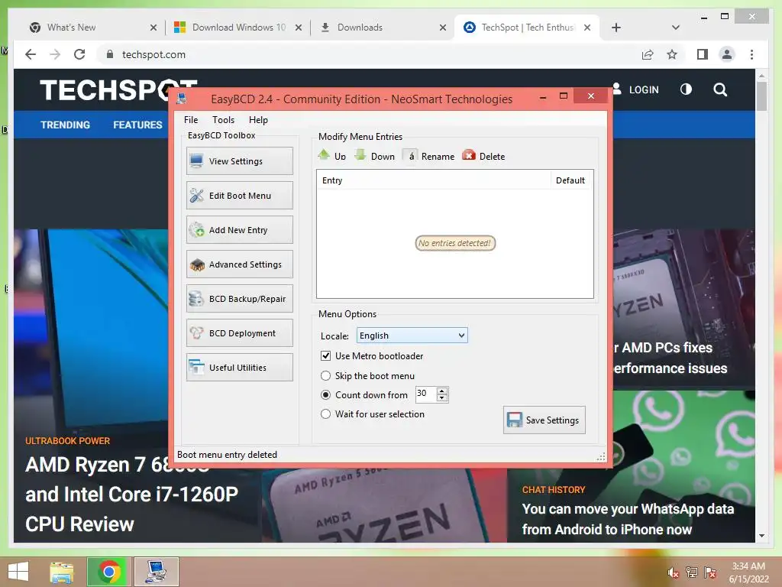Viewport: 782px width, 587px height.
Task: Open Useful Utilities section
Action: click(x=239, y=368)
